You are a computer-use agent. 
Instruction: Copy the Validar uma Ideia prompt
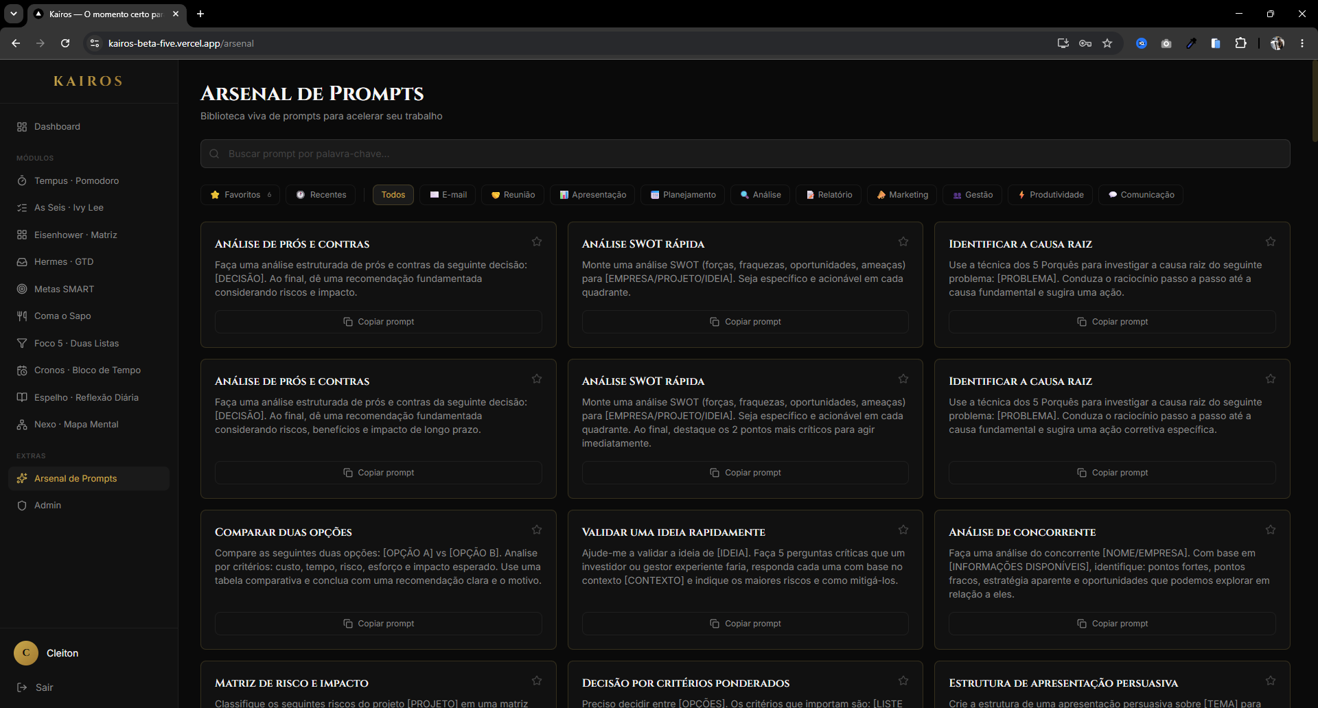745,624
